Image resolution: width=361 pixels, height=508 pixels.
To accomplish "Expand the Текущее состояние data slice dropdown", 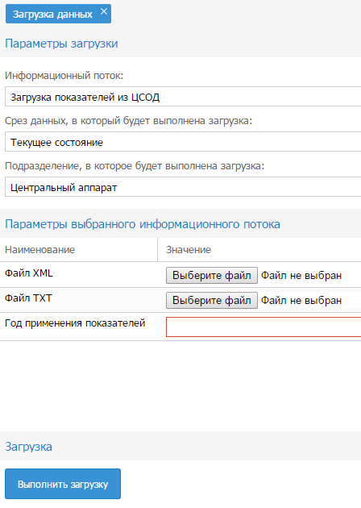I will (x=183, y=142).
